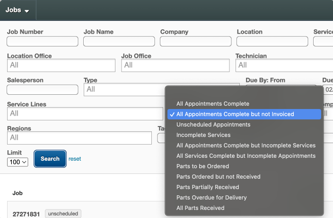Viewport: 333px width, 218px height.
Task: Click the reset link
Action: click(75, 159)
